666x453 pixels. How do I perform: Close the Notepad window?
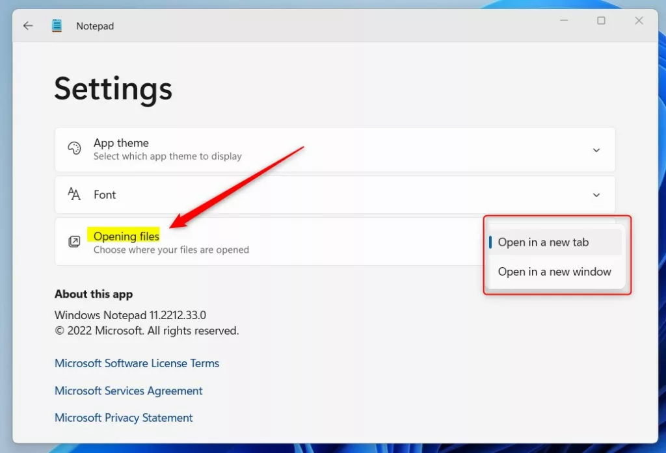[x=639, y=20]
